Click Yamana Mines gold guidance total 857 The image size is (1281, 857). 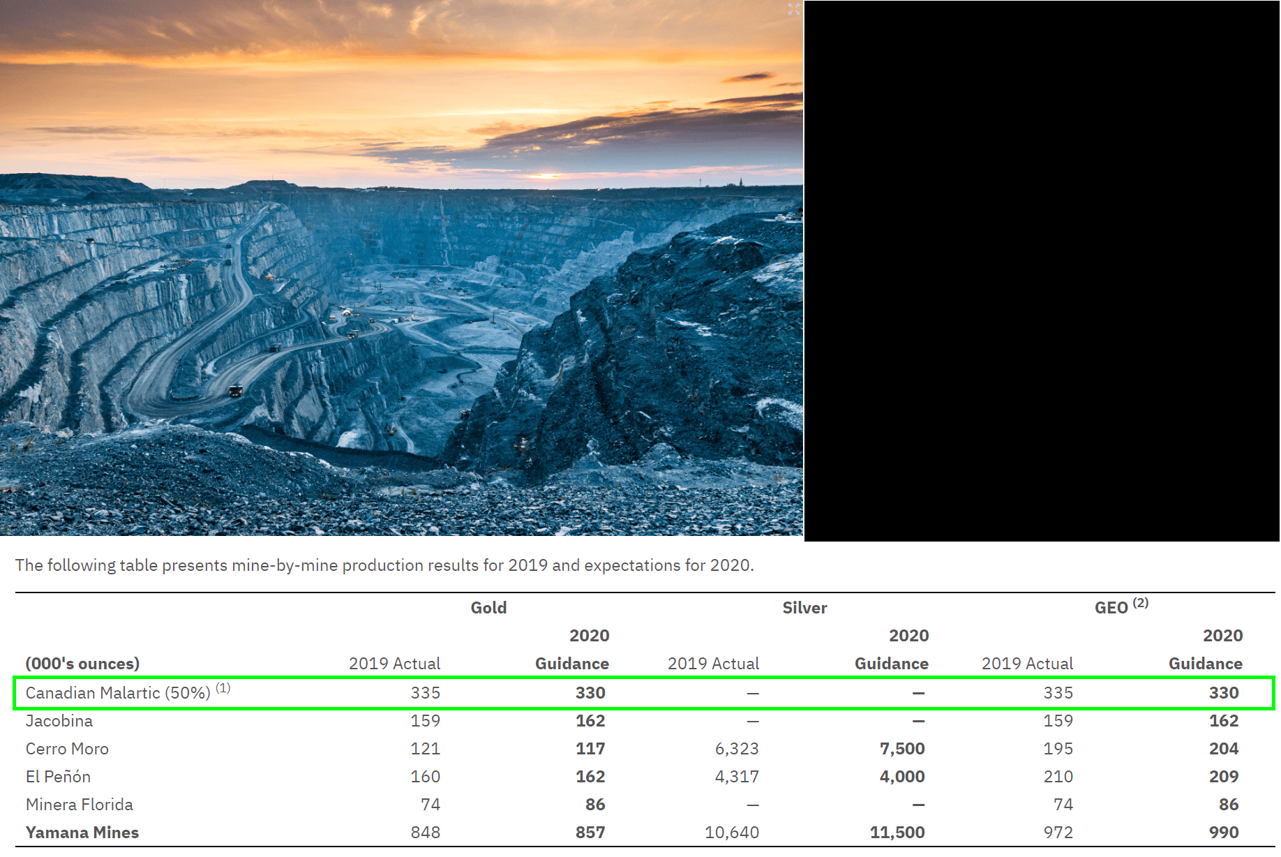[x=590, y=833]
